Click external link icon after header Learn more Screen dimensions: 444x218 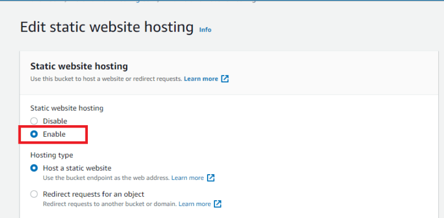click(x=225, y=79)
